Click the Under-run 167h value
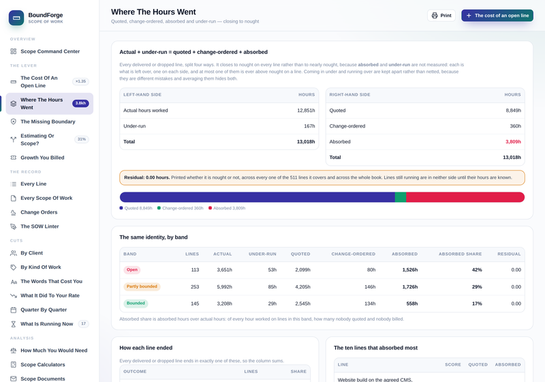Viewport: 545px width, 382px height. point(309,126)
